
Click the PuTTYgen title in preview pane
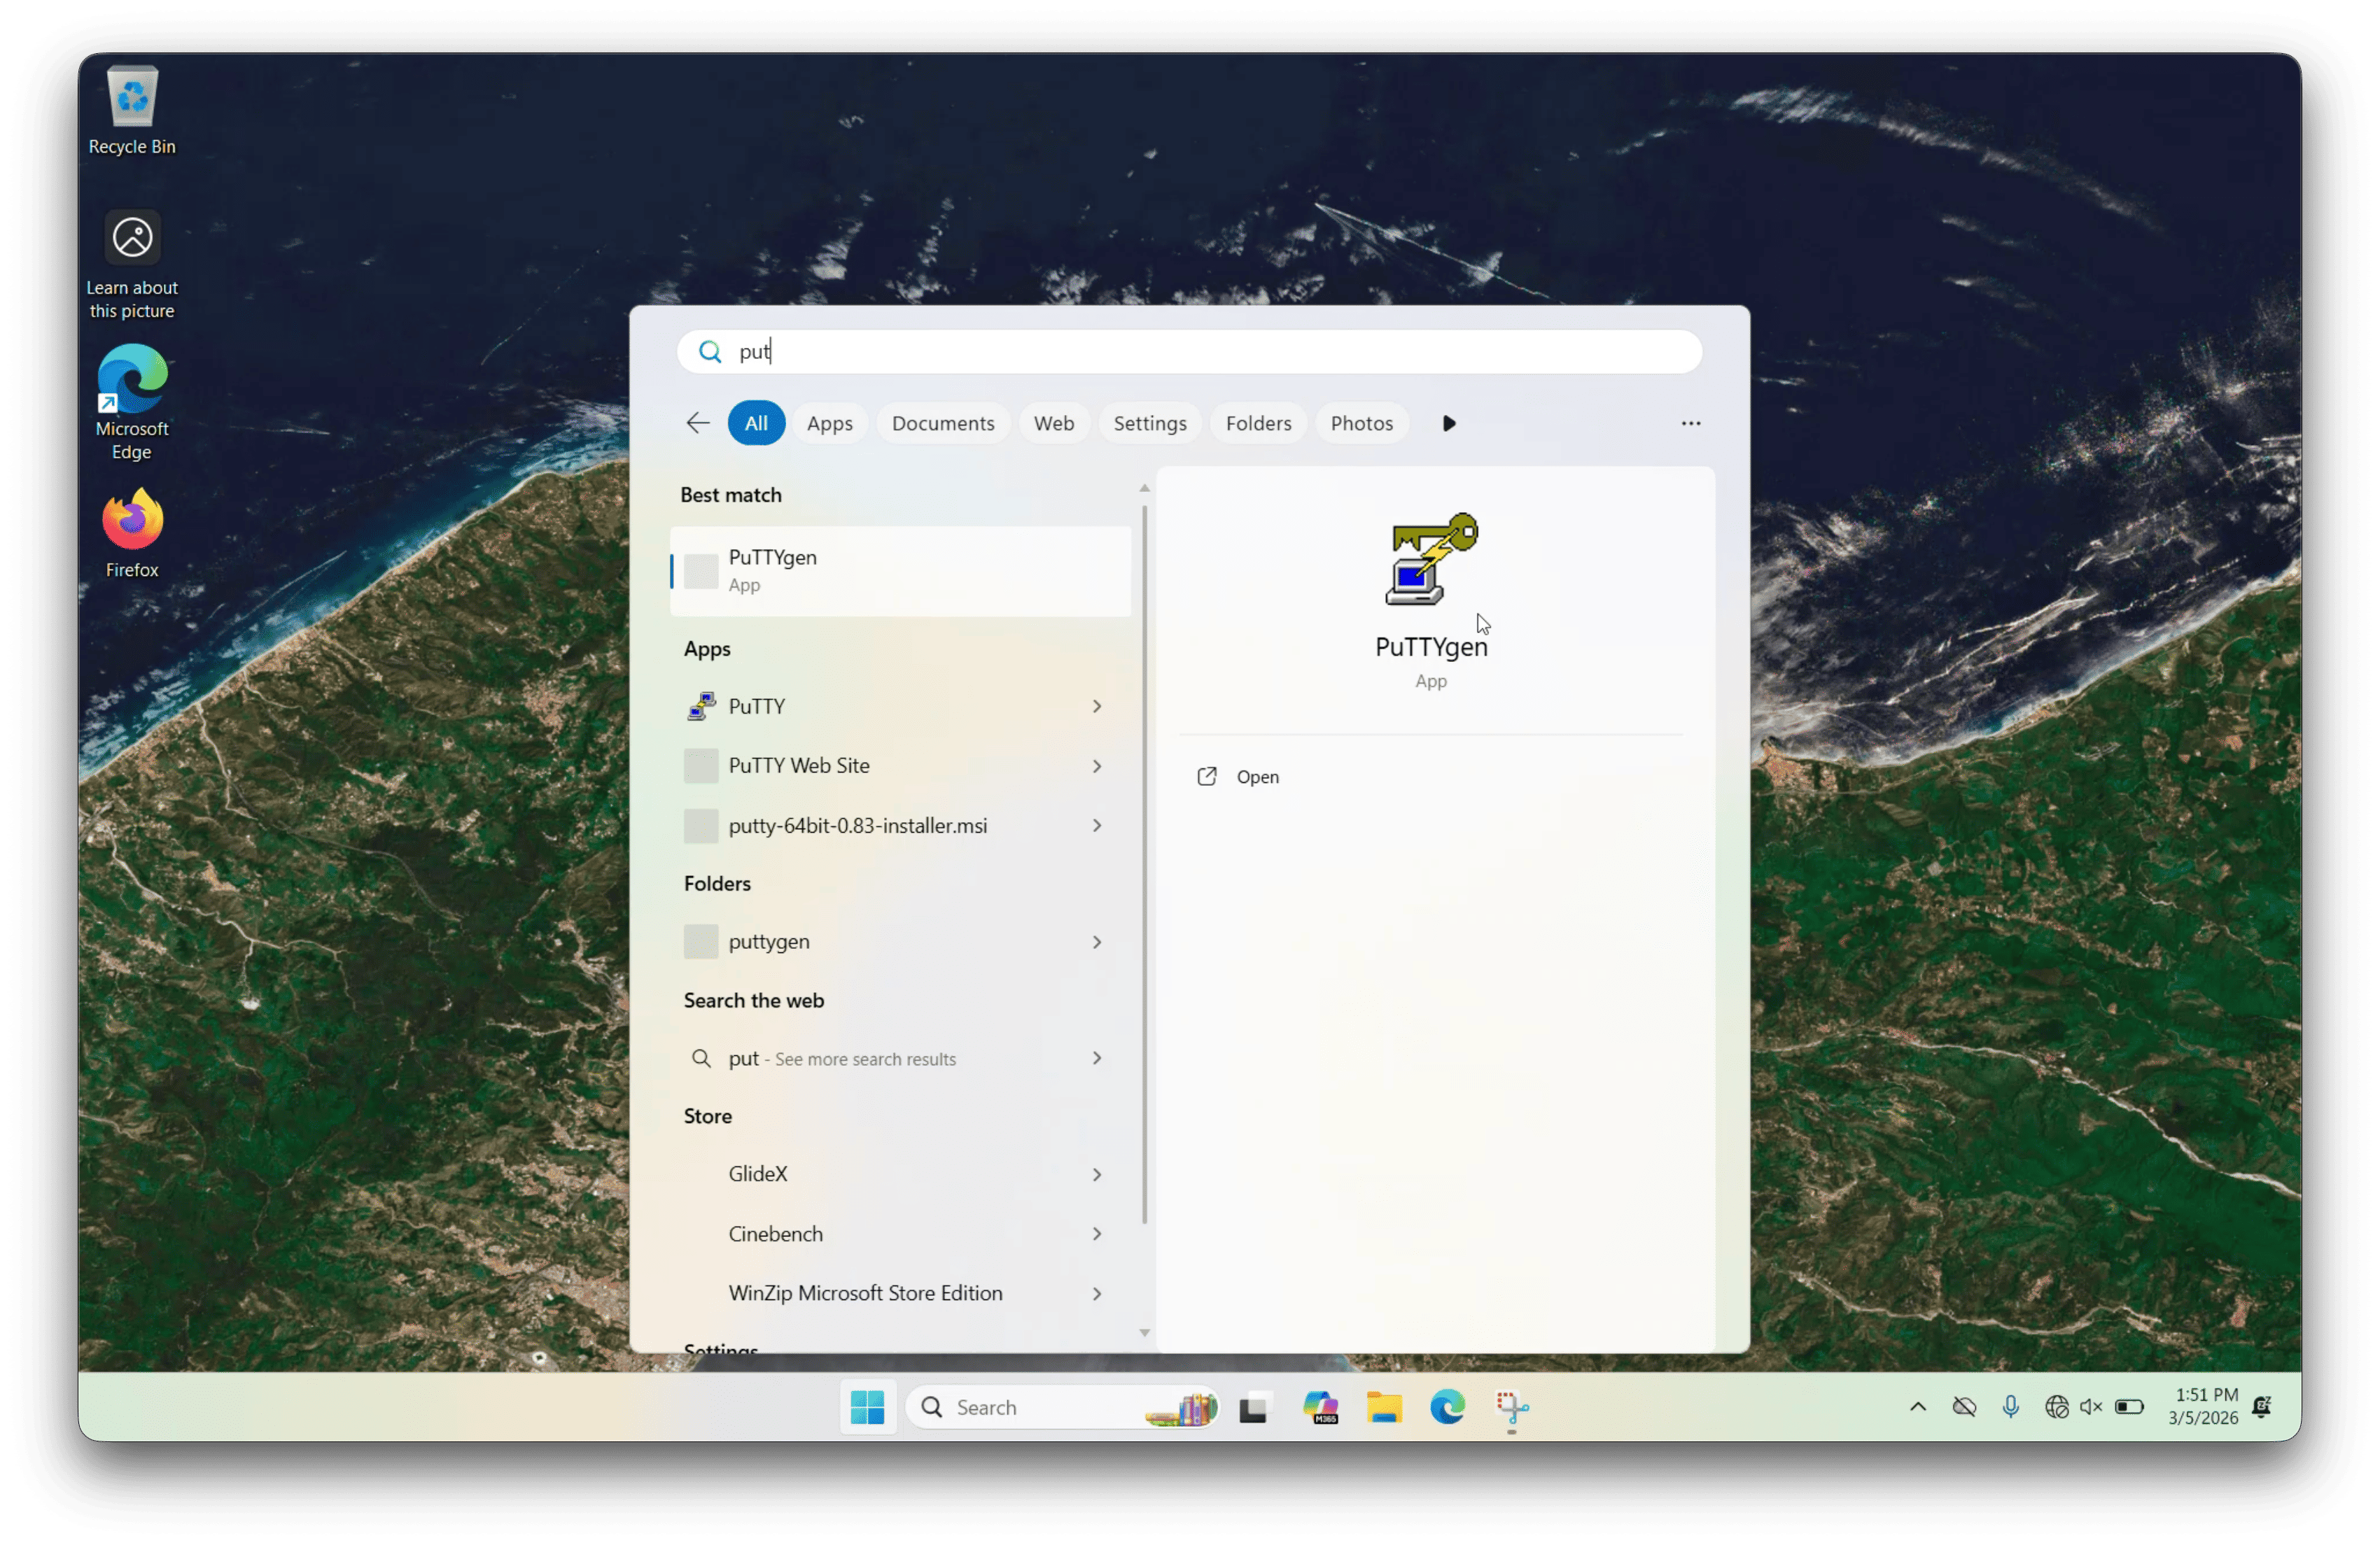1431,647
